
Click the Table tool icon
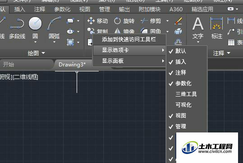[x=231, y=42]
